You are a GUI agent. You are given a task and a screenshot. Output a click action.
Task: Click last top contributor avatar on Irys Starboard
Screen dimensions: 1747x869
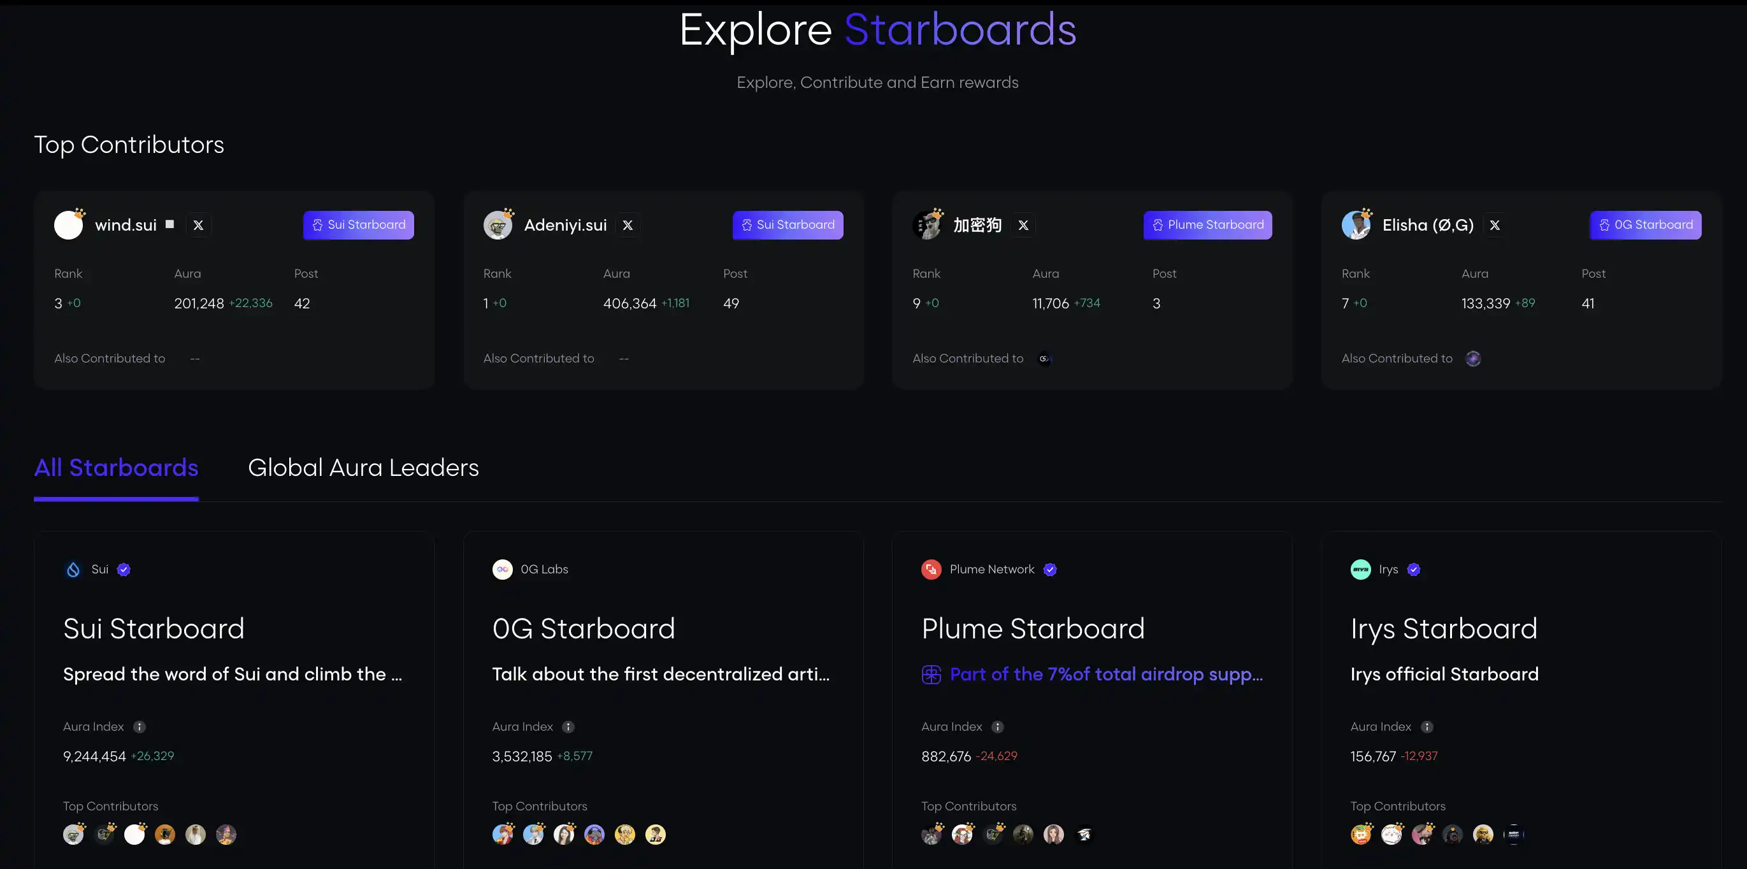(x=1513, y=835)
